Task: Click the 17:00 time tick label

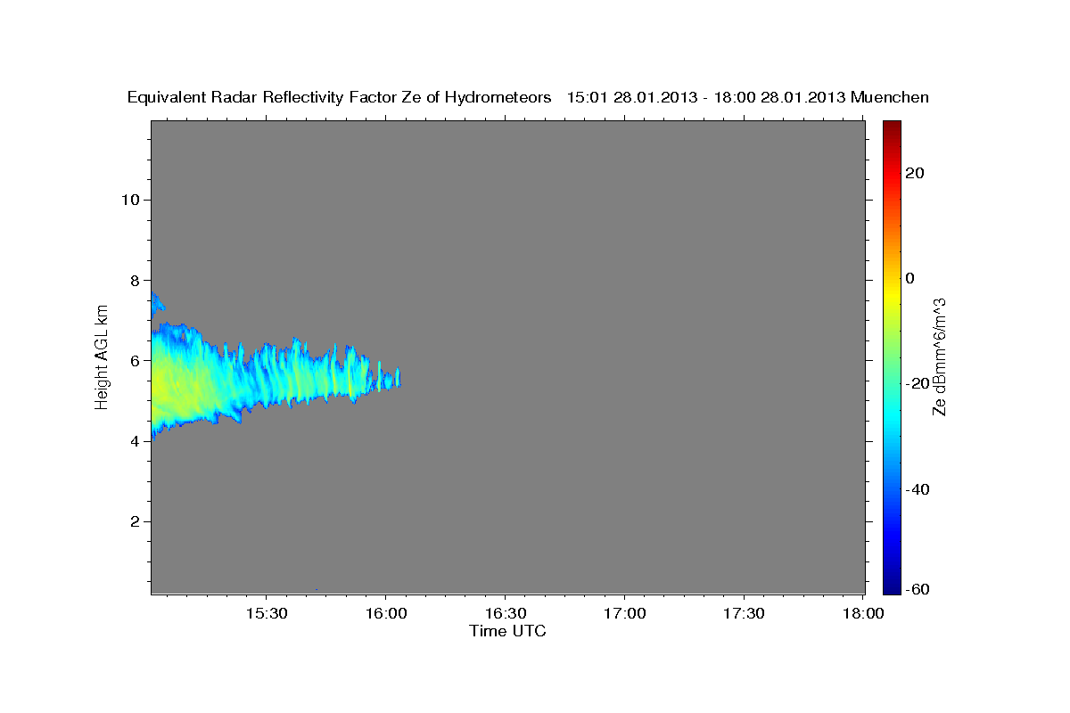Action: [624, 614]
